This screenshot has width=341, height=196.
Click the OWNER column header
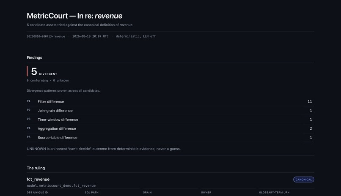pos(206,193)
